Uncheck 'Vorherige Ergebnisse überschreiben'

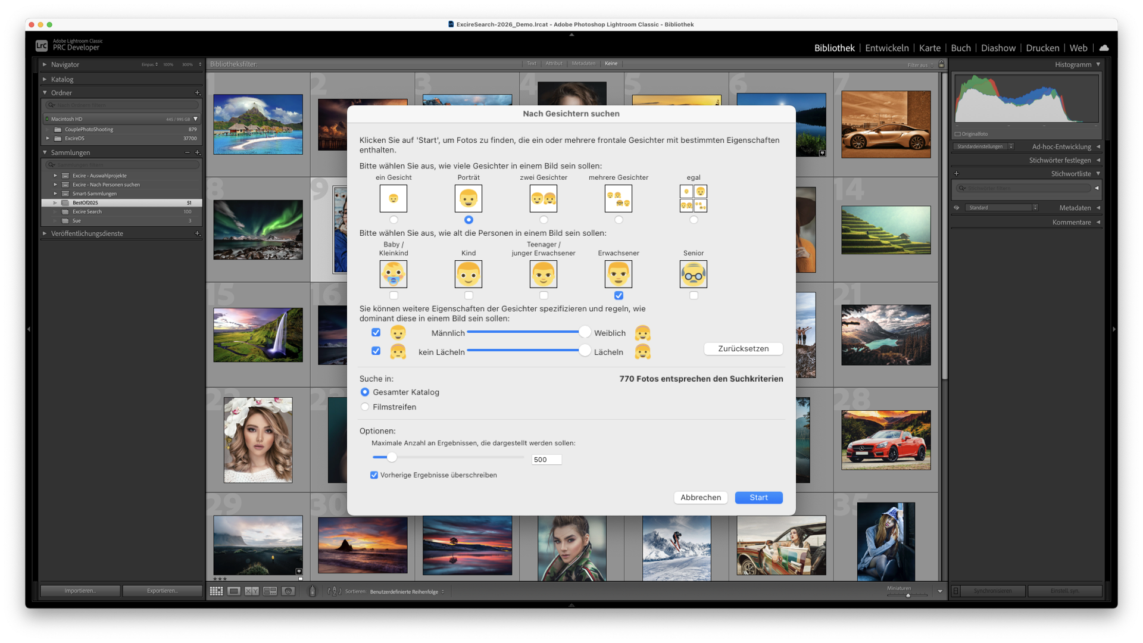[x=374, y=475]
